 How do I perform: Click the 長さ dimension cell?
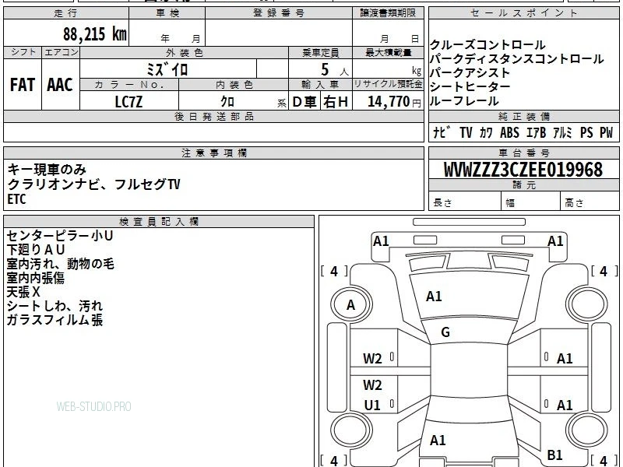465,201
